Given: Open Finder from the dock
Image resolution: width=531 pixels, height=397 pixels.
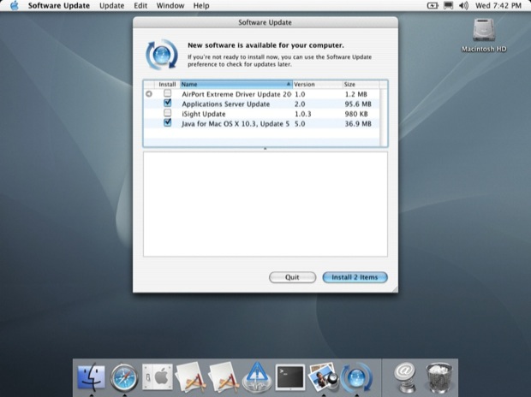Looking at the screenshot, I should click(x=91, y=376).
